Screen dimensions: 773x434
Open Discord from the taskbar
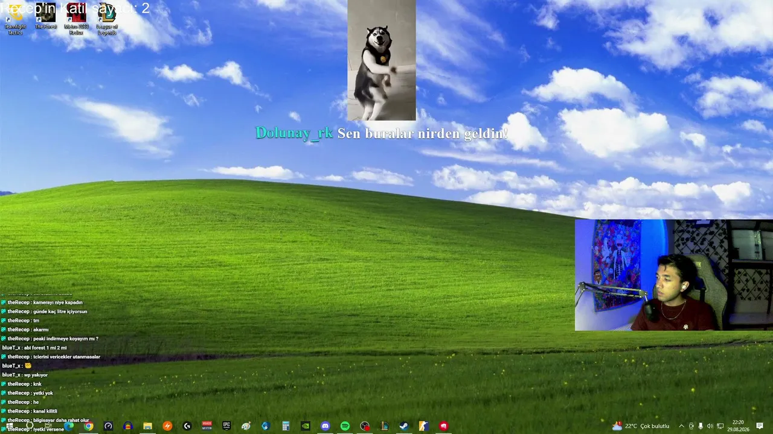tap(326, 426)
